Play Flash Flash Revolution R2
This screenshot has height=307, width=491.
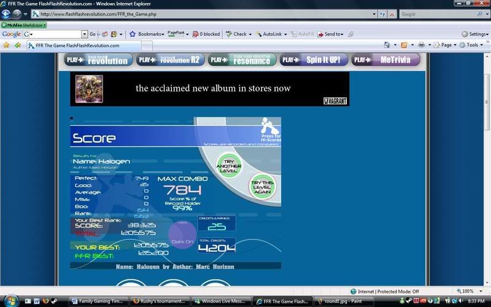tap(169, 60)
